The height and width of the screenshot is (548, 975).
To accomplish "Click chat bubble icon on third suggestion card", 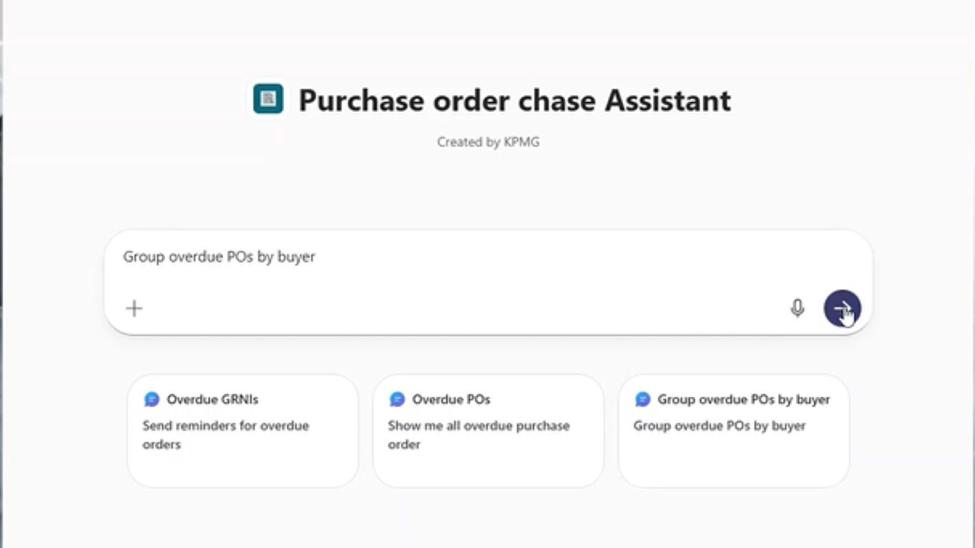I will coord(642,399).
